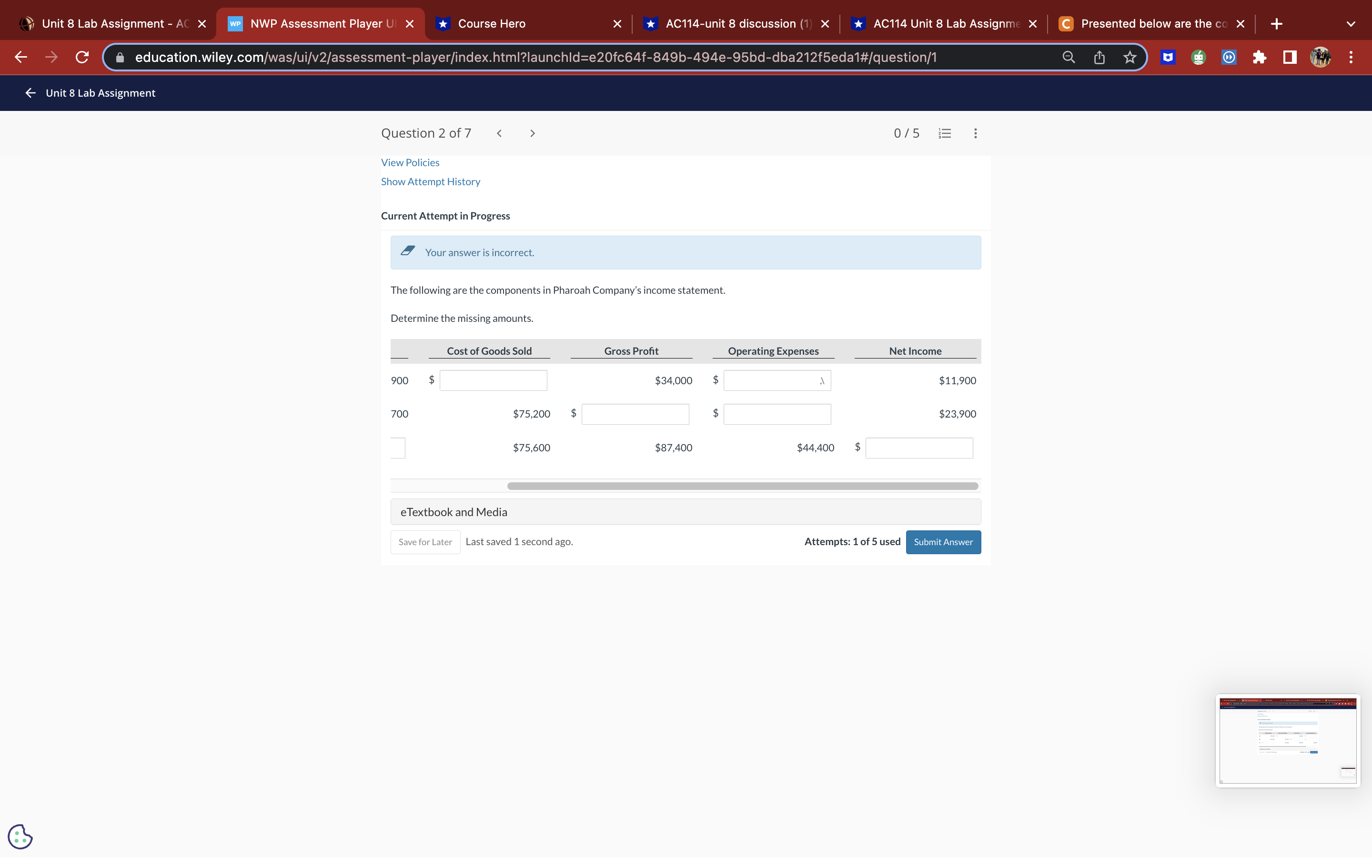Open the browser extensions puzzle icon
Screen dimensions: 1372x857
pyautogui.click(x=1259, y=57)
